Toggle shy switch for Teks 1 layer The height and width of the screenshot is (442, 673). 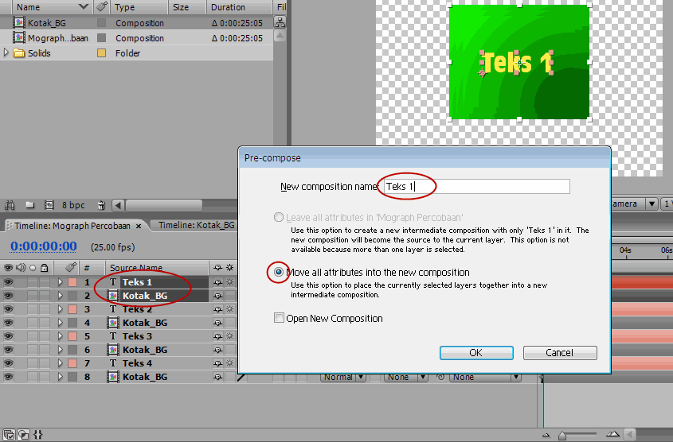pyautogui.click(x=218, y=282)
